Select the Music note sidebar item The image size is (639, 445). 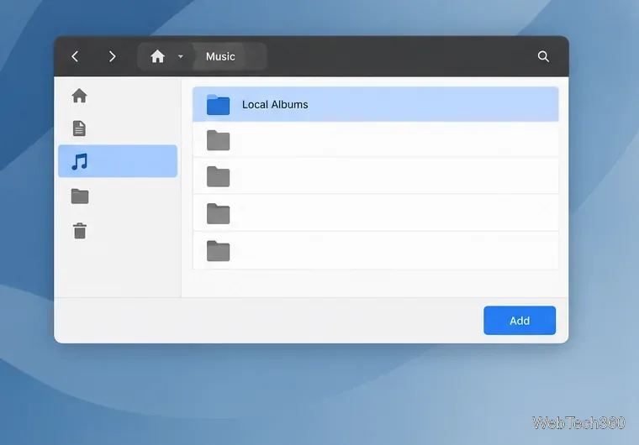tap(118, 161)
